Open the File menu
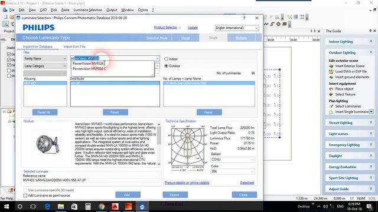Screen dimensions: 378x212 click(12, 10)
